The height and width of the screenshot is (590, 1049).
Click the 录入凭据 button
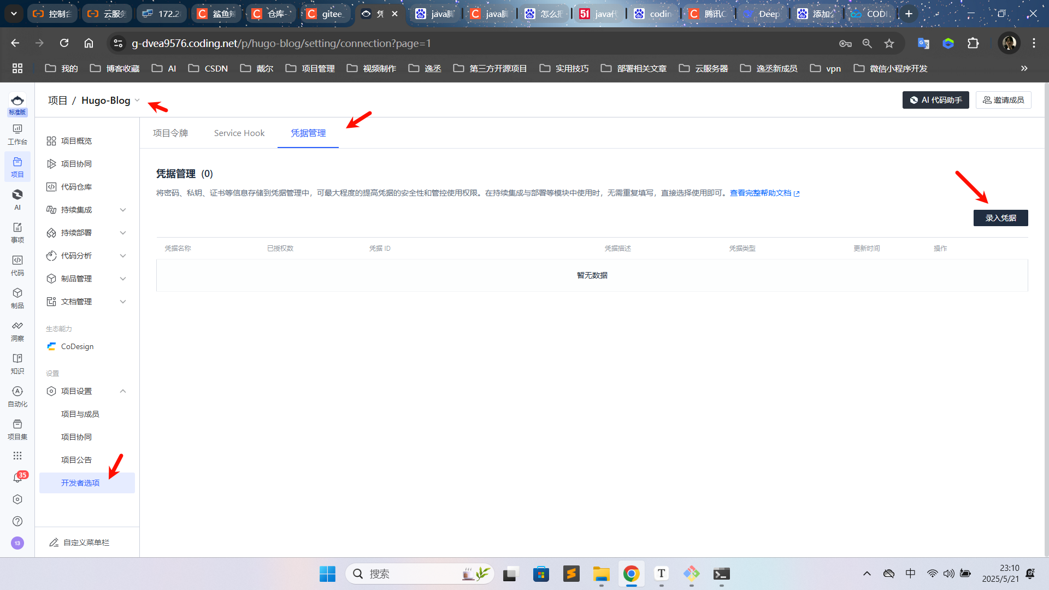click(x=1000, y=218)
